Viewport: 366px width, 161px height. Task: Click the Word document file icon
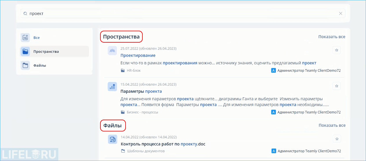pos(112,140)
